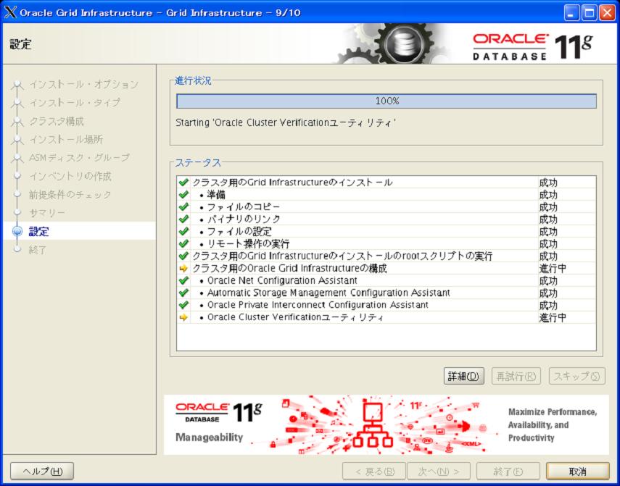
Task: Maximize the installer window
Action: tap(589, 12)
